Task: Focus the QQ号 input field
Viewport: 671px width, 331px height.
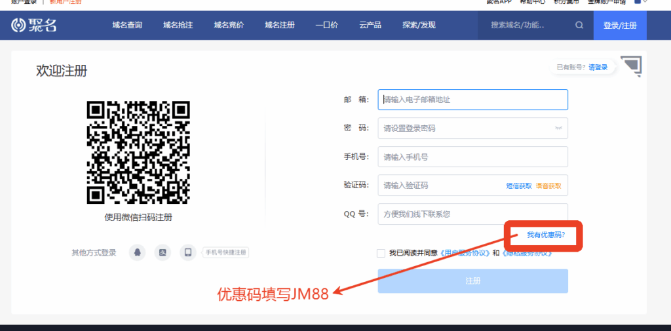Action: (x=473, y=214)
